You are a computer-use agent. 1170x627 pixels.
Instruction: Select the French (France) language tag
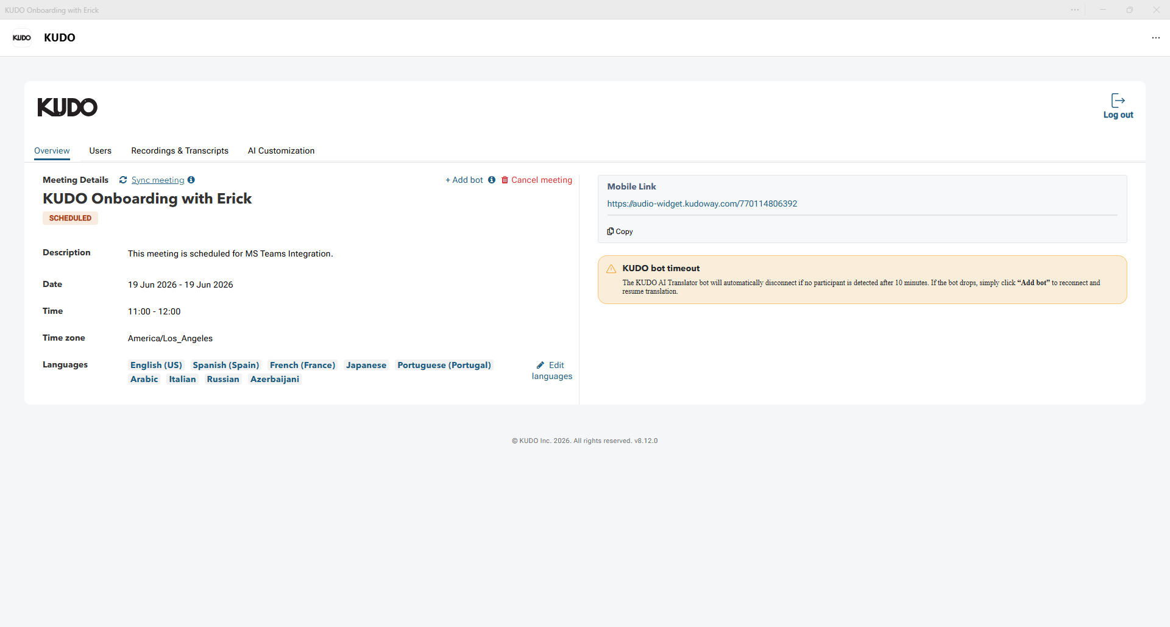point(303,365)
